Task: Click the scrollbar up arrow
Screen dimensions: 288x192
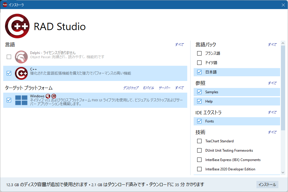Action: click(x=283, y=43)
